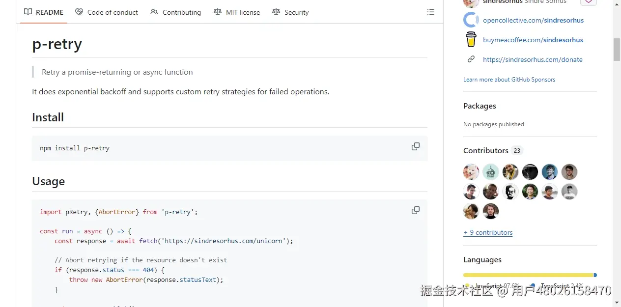This screenshot has height=307, width=621.
Task: Click the 'throw new AbortError' code line
Action: (x=146, y=279)
